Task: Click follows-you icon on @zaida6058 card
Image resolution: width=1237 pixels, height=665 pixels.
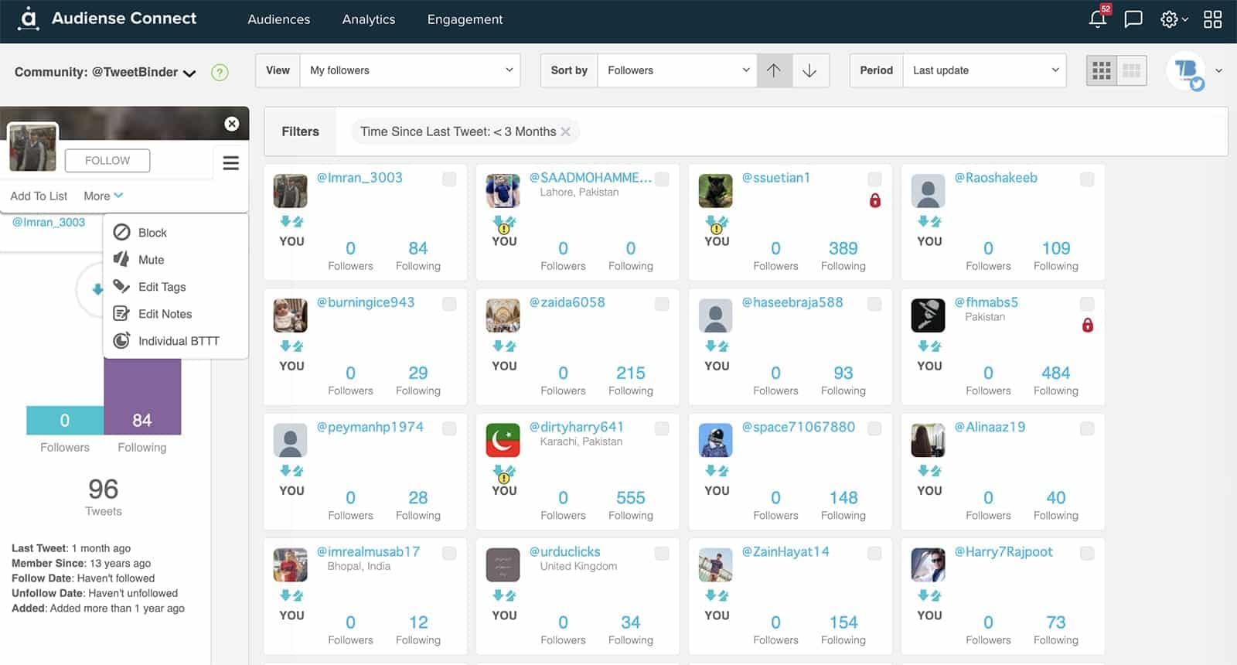Action: [504, 346]
